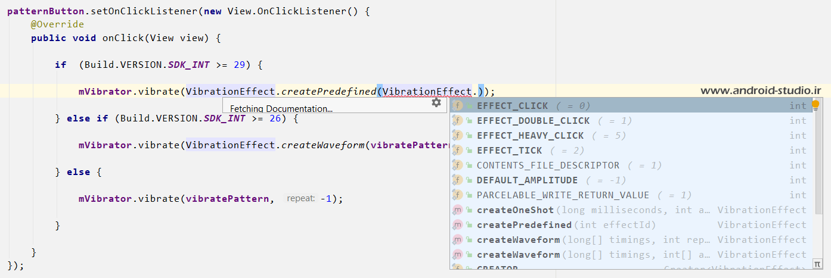
Task: Select the EFFECT_DOUBLE_CLICK suggestion
Action: 533,121
